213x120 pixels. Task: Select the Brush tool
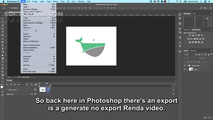(2, 39)
